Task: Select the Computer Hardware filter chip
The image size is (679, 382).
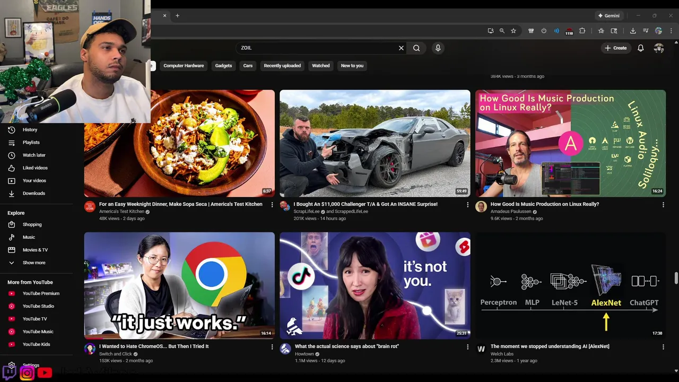Action: [x=184, y=66]
